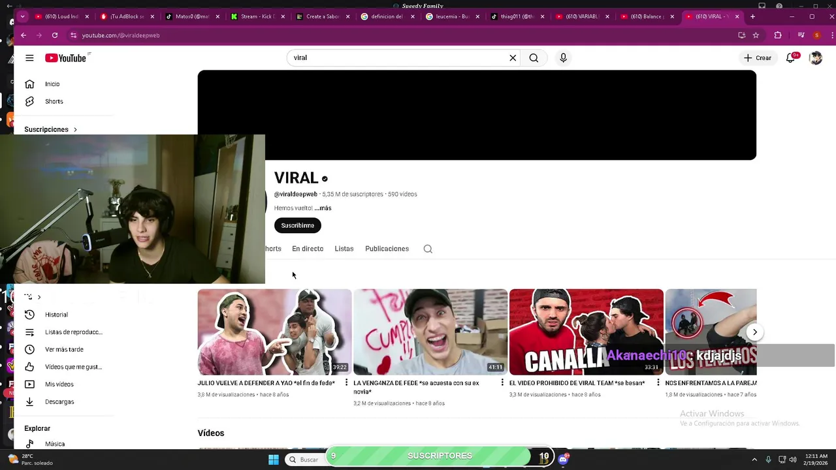Click the Explorar section heading

37,429
